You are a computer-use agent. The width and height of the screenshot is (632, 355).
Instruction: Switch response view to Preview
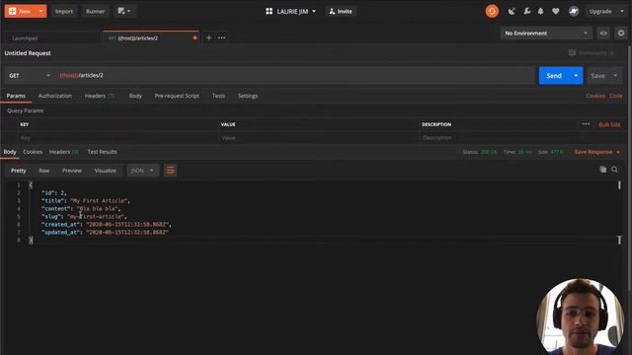72,171
